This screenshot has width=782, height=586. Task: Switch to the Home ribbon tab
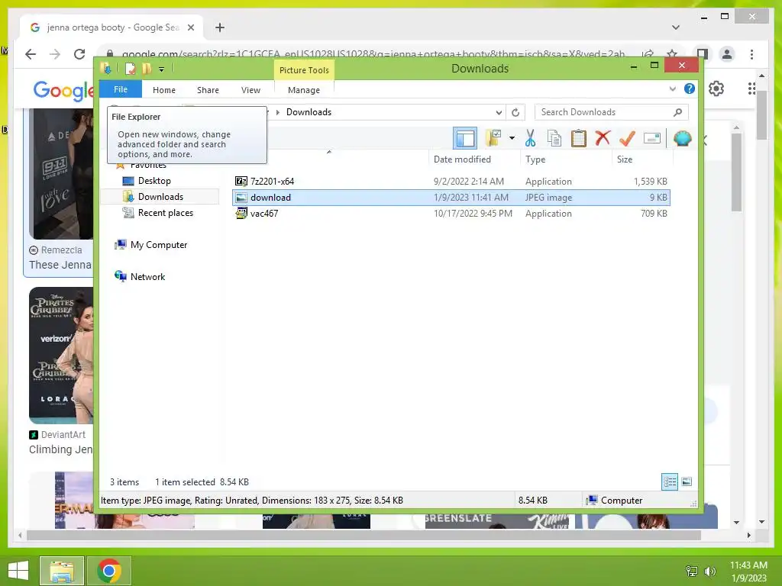pos(164,90)
